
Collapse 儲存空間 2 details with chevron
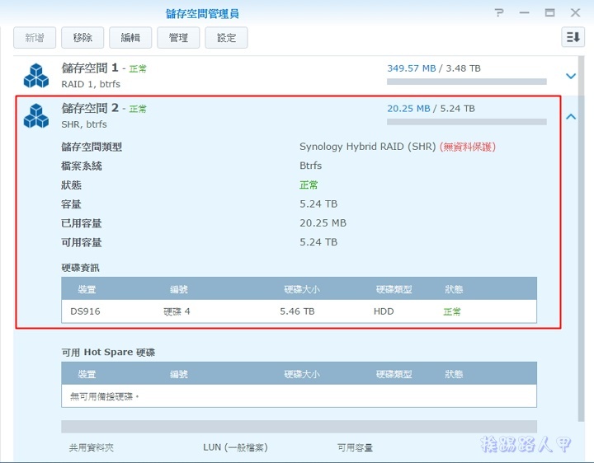coord(571,116)
